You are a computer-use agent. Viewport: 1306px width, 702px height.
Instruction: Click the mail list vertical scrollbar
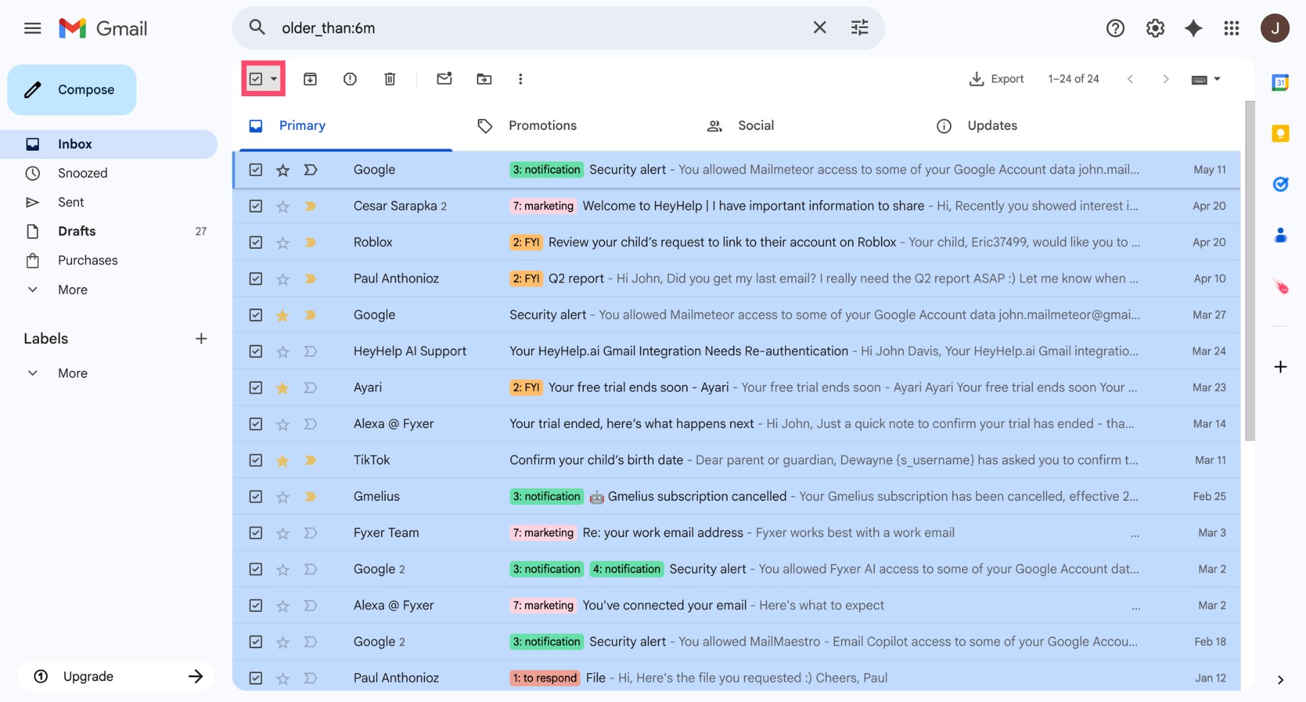pos(1249,271)
